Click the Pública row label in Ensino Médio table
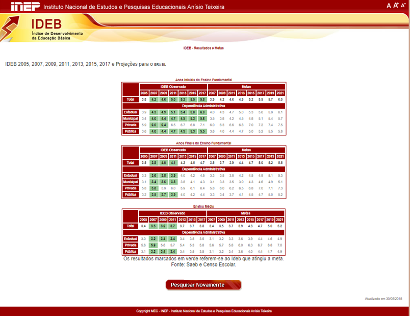Image resolution: width=410 pixels, height=316 pixels. click(131, 252)
